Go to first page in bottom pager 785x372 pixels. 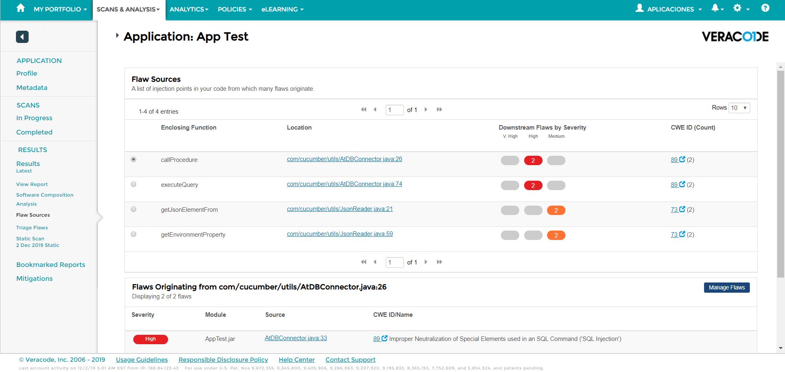click(363, 262)
